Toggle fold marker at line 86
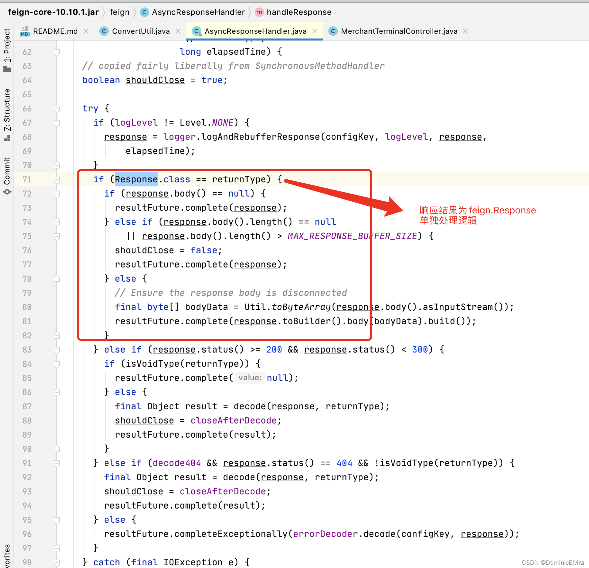The width and height of the screenshot is (589, 568). 57,392
